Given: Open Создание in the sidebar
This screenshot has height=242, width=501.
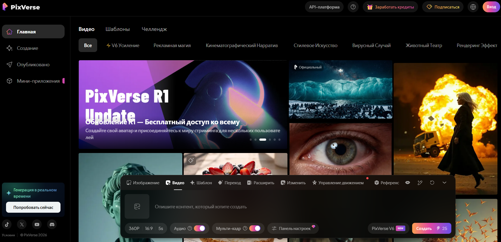Looking at the screenshot, I should click(x=33, y=48).
